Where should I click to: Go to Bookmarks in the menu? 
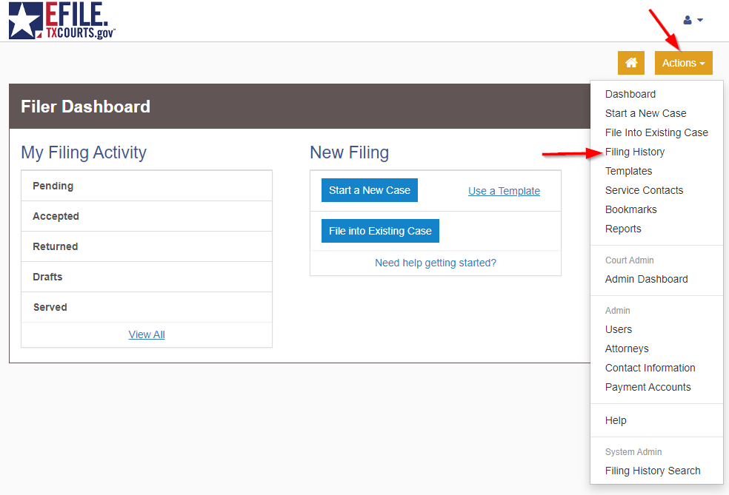point(630,209)
